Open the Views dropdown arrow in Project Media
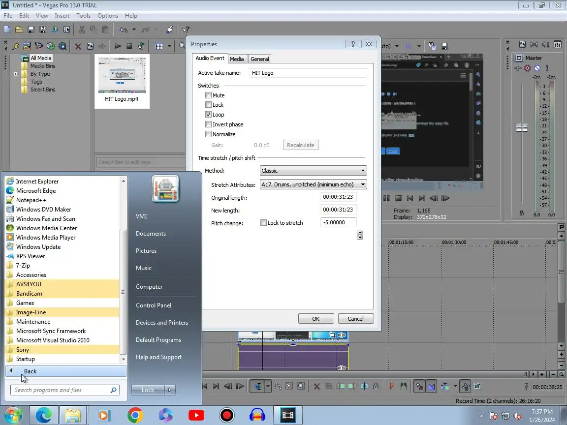 pos(169,46)
